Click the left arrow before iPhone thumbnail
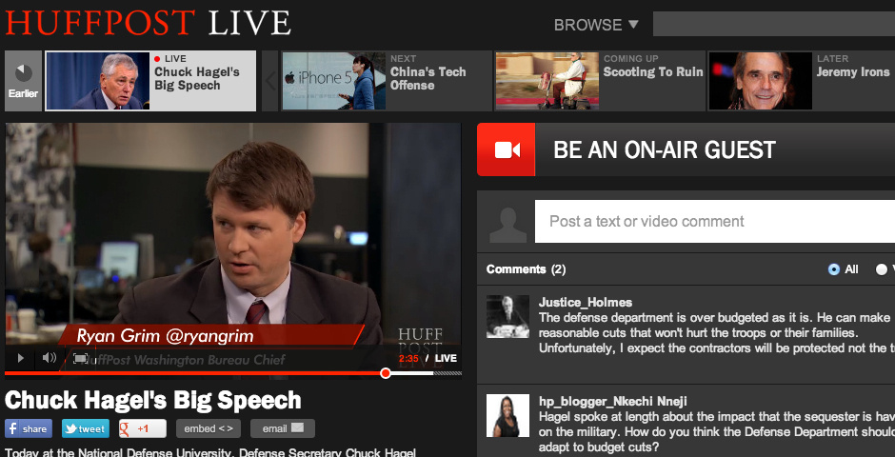Image resolution: width=895 pixels, height=457 pixels. coord(270,81)
